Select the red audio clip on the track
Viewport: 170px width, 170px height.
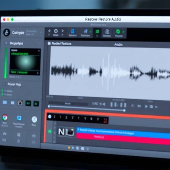[123, 139]
